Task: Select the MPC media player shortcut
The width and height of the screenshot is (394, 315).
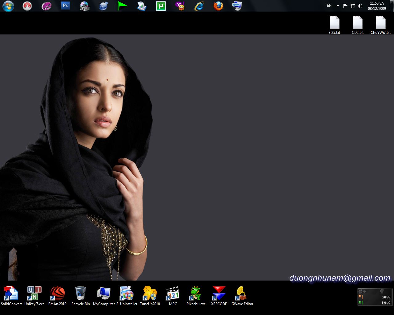Action: coord(173,296)
